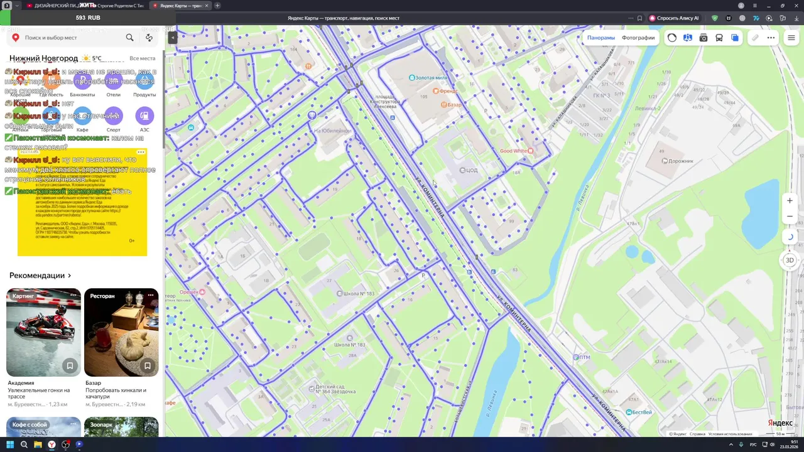Click the Yandex Browser taskbar icon
The height and width of the screenshot is (452, 804).
[52, 444]
